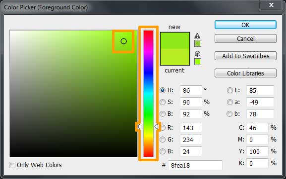The height and width of the screenshot is (179, 286).
Task: Select the web-safe color swatch below the cube
Action: click(198, 62)
